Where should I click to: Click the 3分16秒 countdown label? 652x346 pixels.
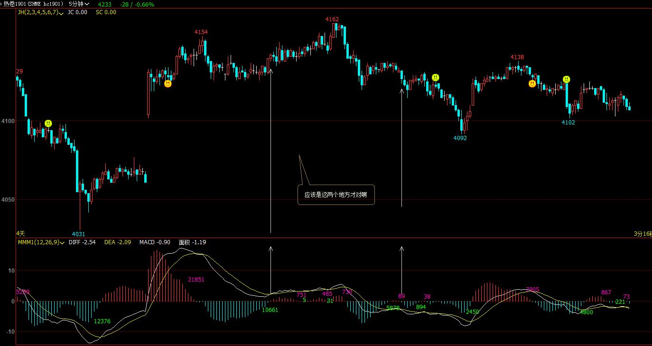click(x=643, y=234)
